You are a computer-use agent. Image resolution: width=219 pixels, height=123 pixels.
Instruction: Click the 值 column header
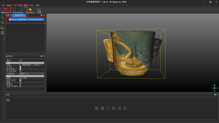pyautogui.click(x=21, y=60)
